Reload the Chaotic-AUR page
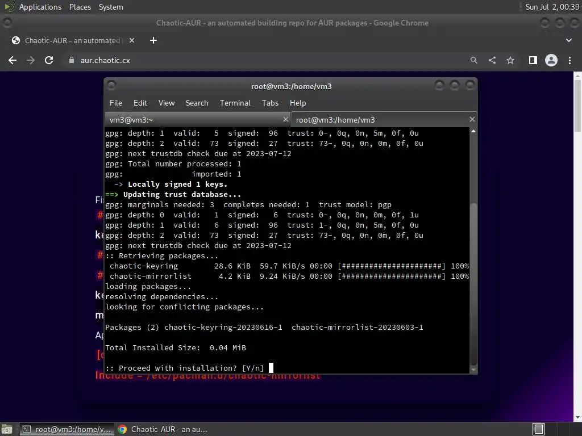The height and width of the screenshot is (436, 582). point(49,60)
